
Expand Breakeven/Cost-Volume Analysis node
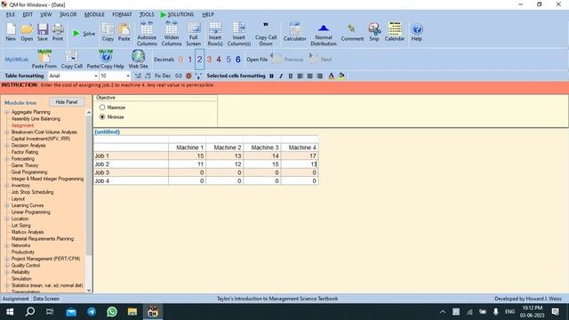7,132
